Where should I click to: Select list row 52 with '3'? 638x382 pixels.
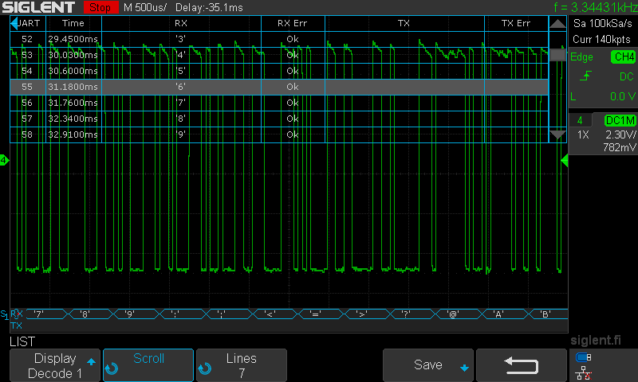[x=279, y=39]
